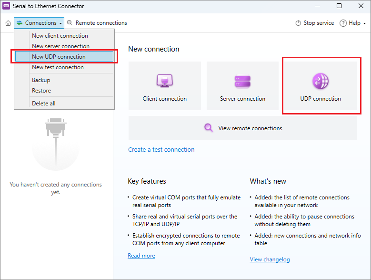Open the Connections dropdown menu
Image resolution: width=371 pixels, height=280 pixels.
(x=39, y=23)
